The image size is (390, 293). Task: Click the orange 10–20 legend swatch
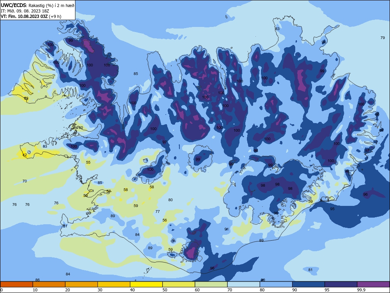[49, 284]
